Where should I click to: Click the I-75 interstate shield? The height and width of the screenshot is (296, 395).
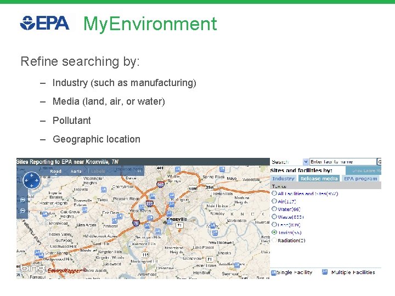(136, 223)
